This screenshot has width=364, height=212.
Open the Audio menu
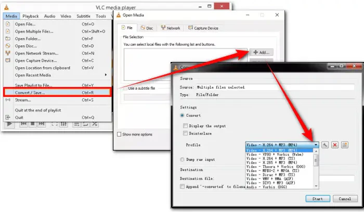[x=49, y=16]
